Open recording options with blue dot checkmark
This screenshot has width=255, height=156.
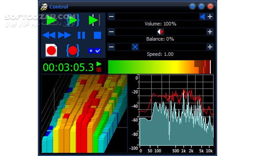coord(95,51)
